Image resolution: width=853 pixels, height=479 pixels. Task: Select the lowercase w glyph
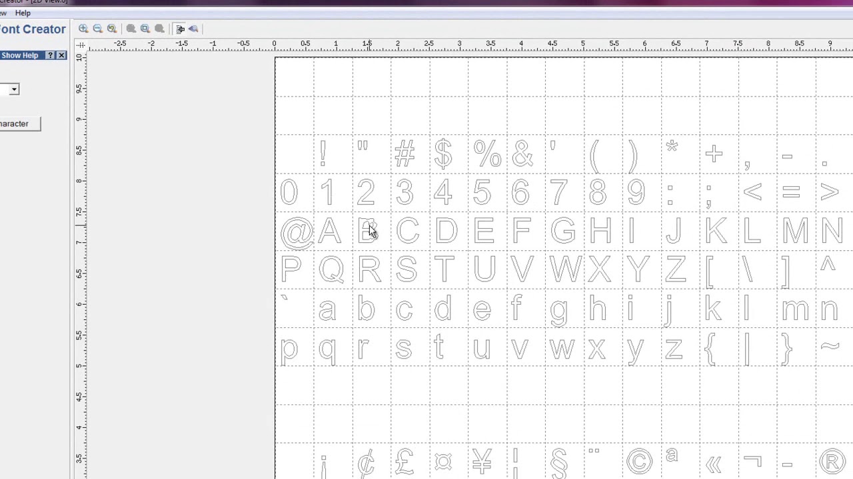562,349
